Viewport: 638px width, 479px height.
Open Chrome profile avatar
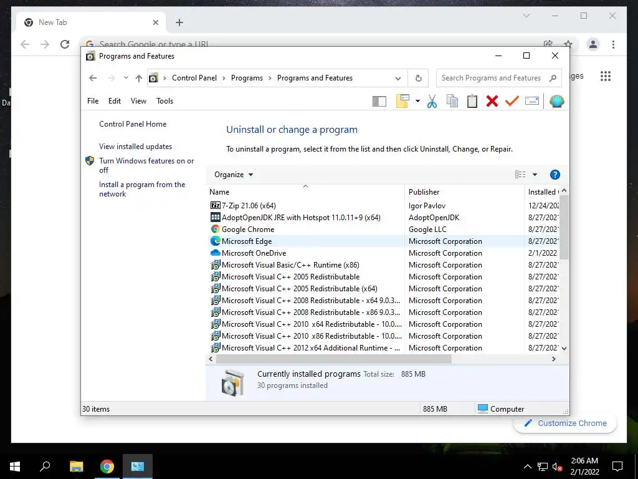coord(593,44)
